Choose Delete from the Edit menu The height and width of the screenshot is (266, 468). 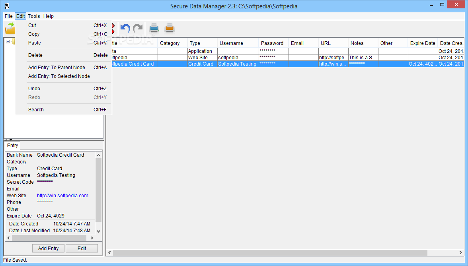click(x=64, y=55)
